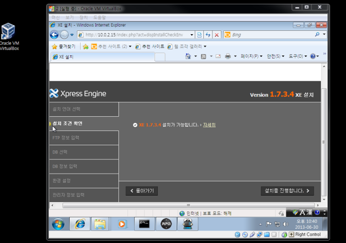The width and height of the screenshot is (346, 243).
Task: Expand the print options dropdown arrow
Action: coord(235,56)
